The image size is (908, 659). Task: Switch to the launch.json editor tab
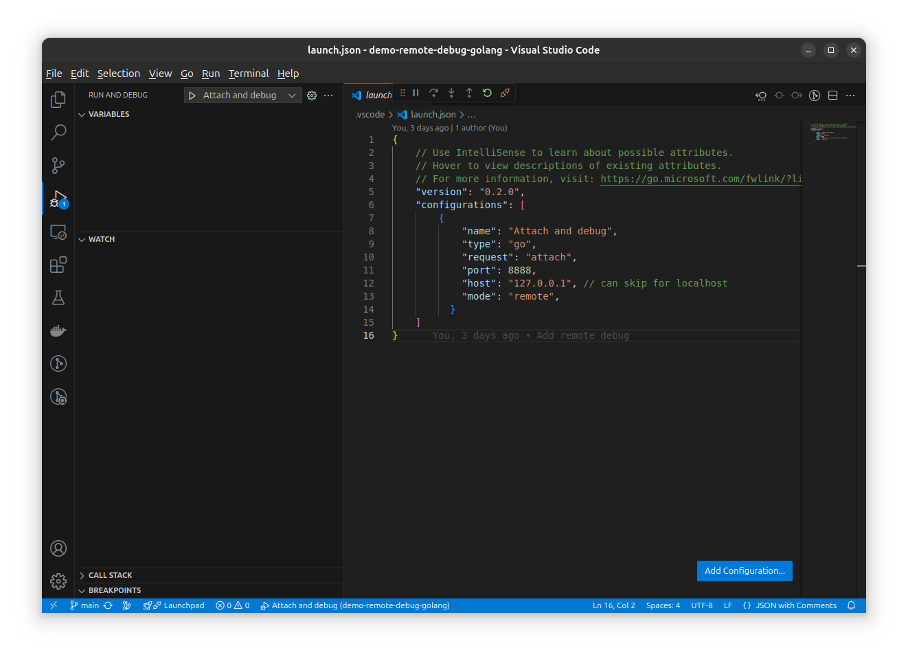371,96
